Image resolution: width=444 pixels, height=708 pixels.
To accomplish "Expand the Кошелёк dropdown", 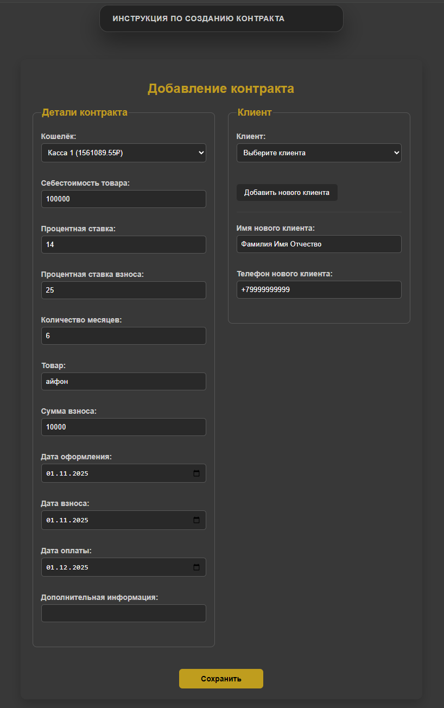I will (123, 153).
